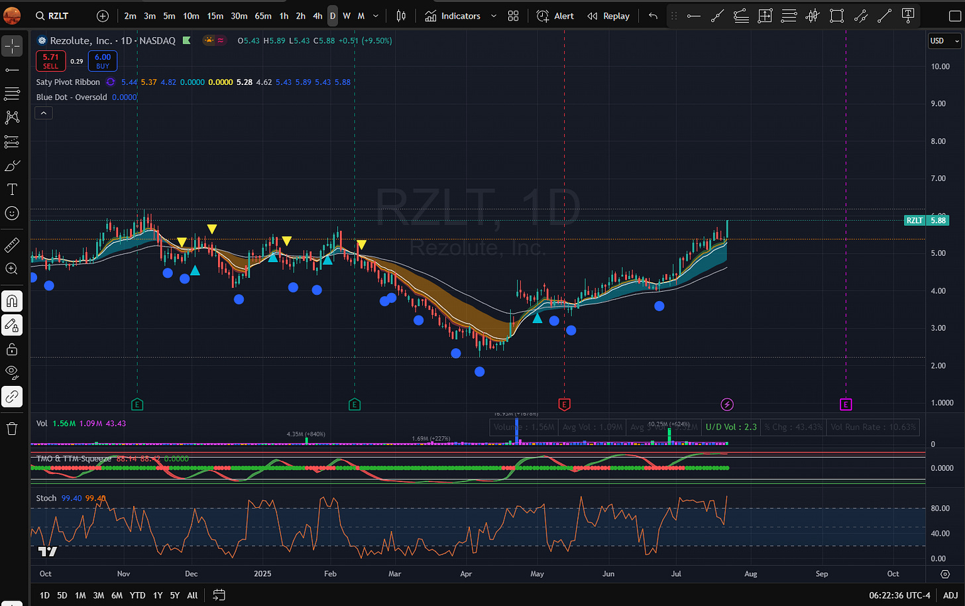Set the date range to 5D

click(x=62, y=595)
